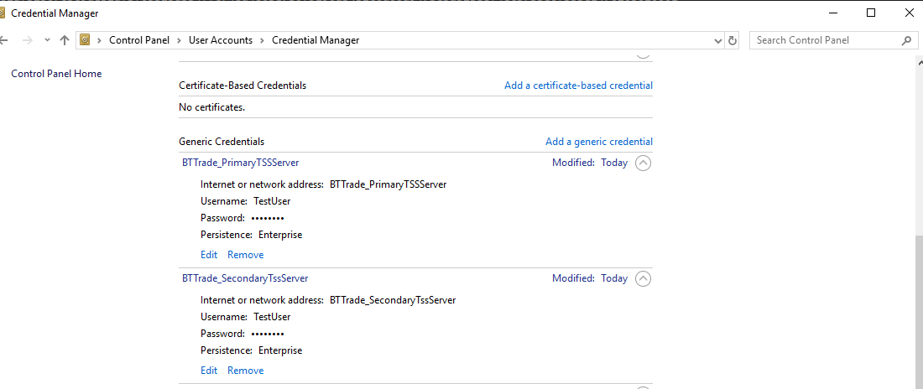Click Modified Today for BTTrade_PrimaryTSSServer

[x=590, y=163]
